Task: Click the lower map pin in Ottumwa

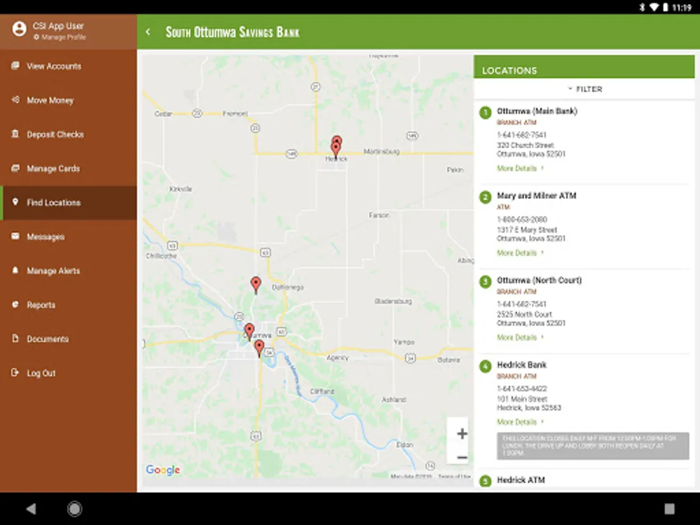Action: [x=259, y=348]
